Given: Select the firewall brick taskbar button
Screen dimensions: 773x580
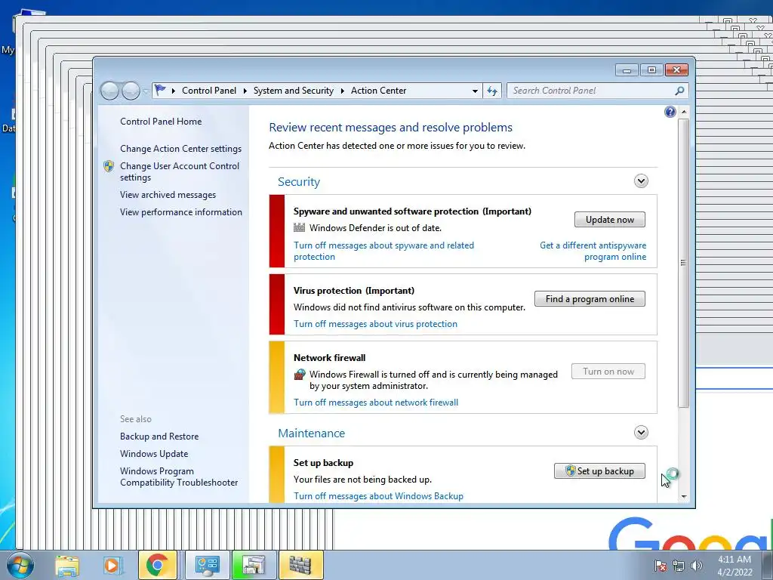Looking at the screenshot, I should [x=300, y=565].
